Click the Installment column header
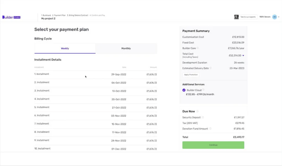The height and width of the screenshot is (166, 282). click(x=39, y=67)
